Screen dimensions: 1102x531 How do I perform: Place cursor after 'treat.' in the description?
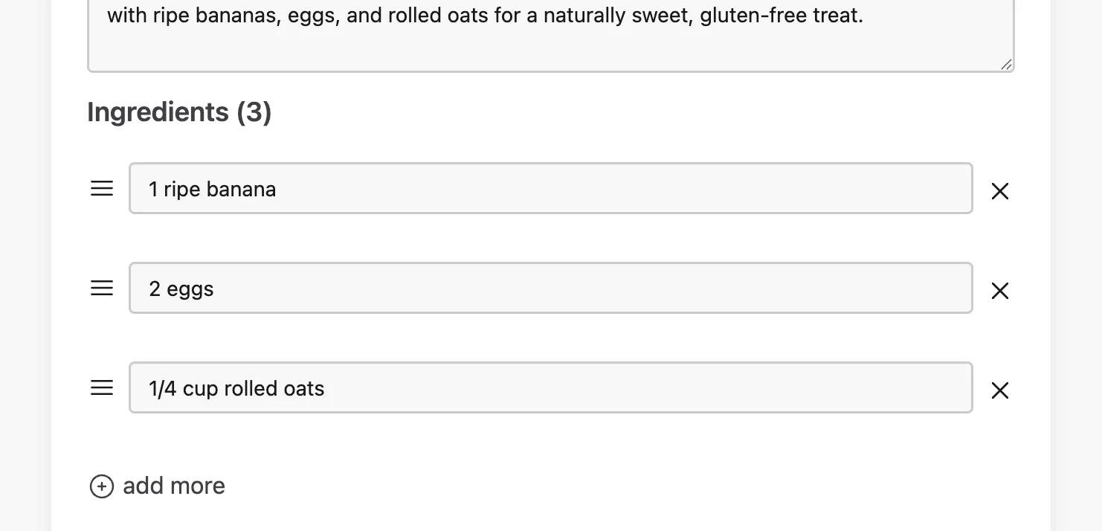pyautogui.click(x=865, y=16)
